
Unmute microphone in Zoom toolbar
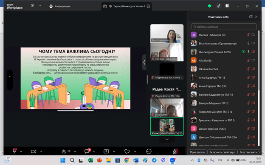[14, 151]
